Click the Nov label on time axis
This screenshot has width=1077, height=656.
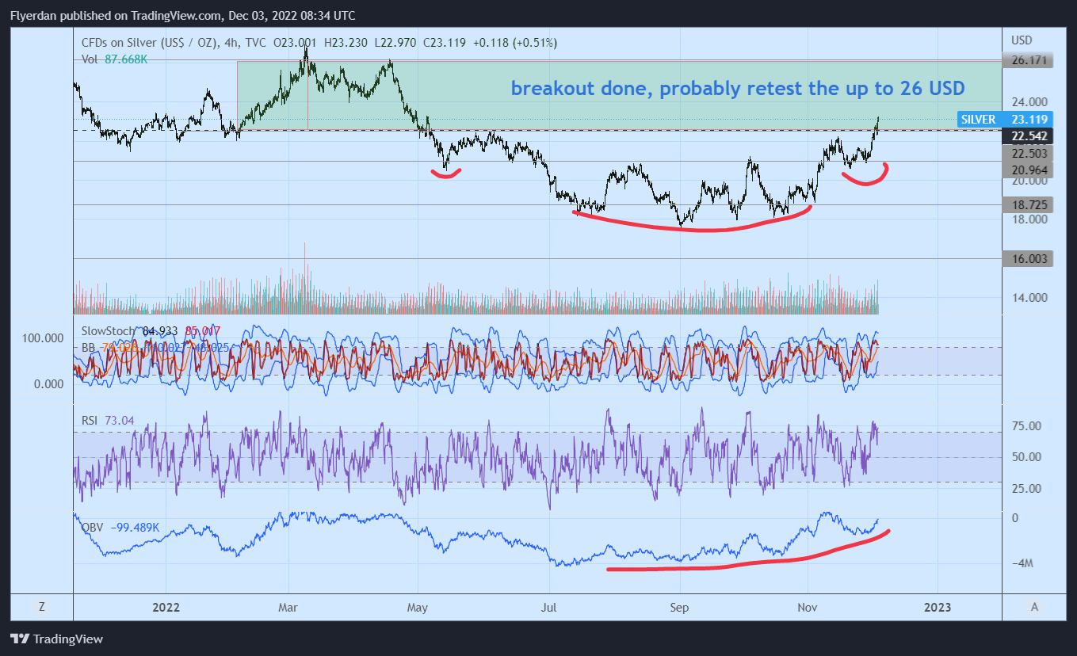808,608
